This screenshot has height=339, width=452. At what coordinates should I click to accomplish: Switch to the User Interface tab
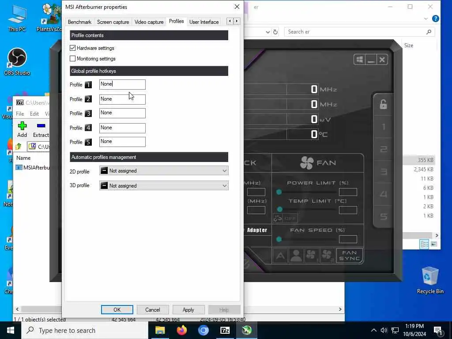click(204, 22)
